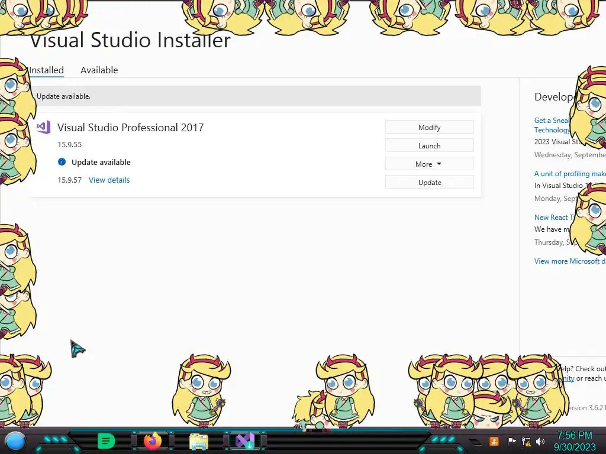This screenshot has width=606, height=454.
Task: Click the Java update tray icon
Action: pyautogui.click(x=494, y=441)
